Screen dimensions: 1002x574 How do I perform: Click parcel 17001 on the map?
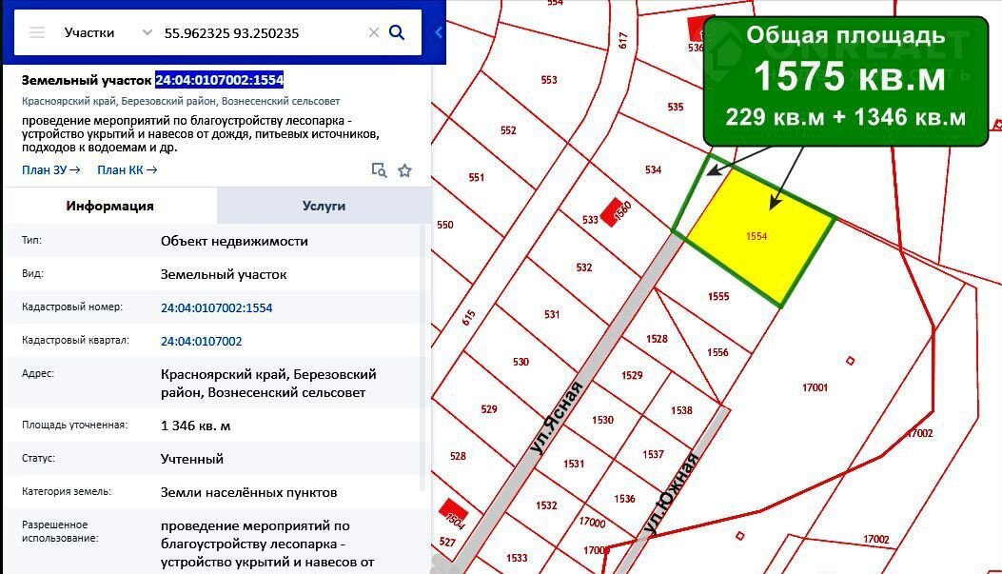[x=815, y=387]
